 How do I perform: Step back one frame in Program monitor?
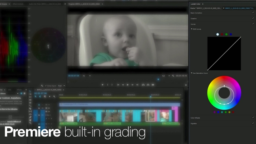(x=123, y=85)
